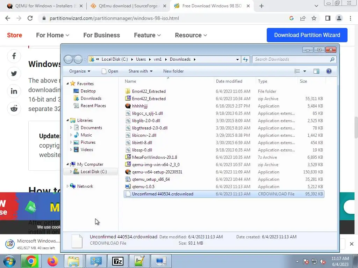Image resolution: width=358 pixels, height=268 pixels.
Task: Click Search Downloads field
Action: pos(294,59)
